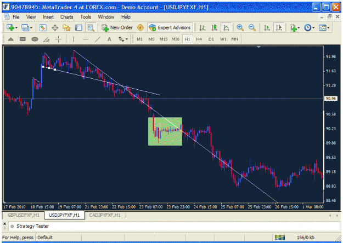Select the M5 timeframe button
Viewport: 343px width, 243px height.
(x=151, y=39)
